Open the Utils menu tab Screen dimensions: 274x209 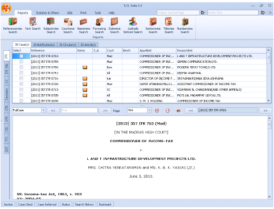(69, 13)
